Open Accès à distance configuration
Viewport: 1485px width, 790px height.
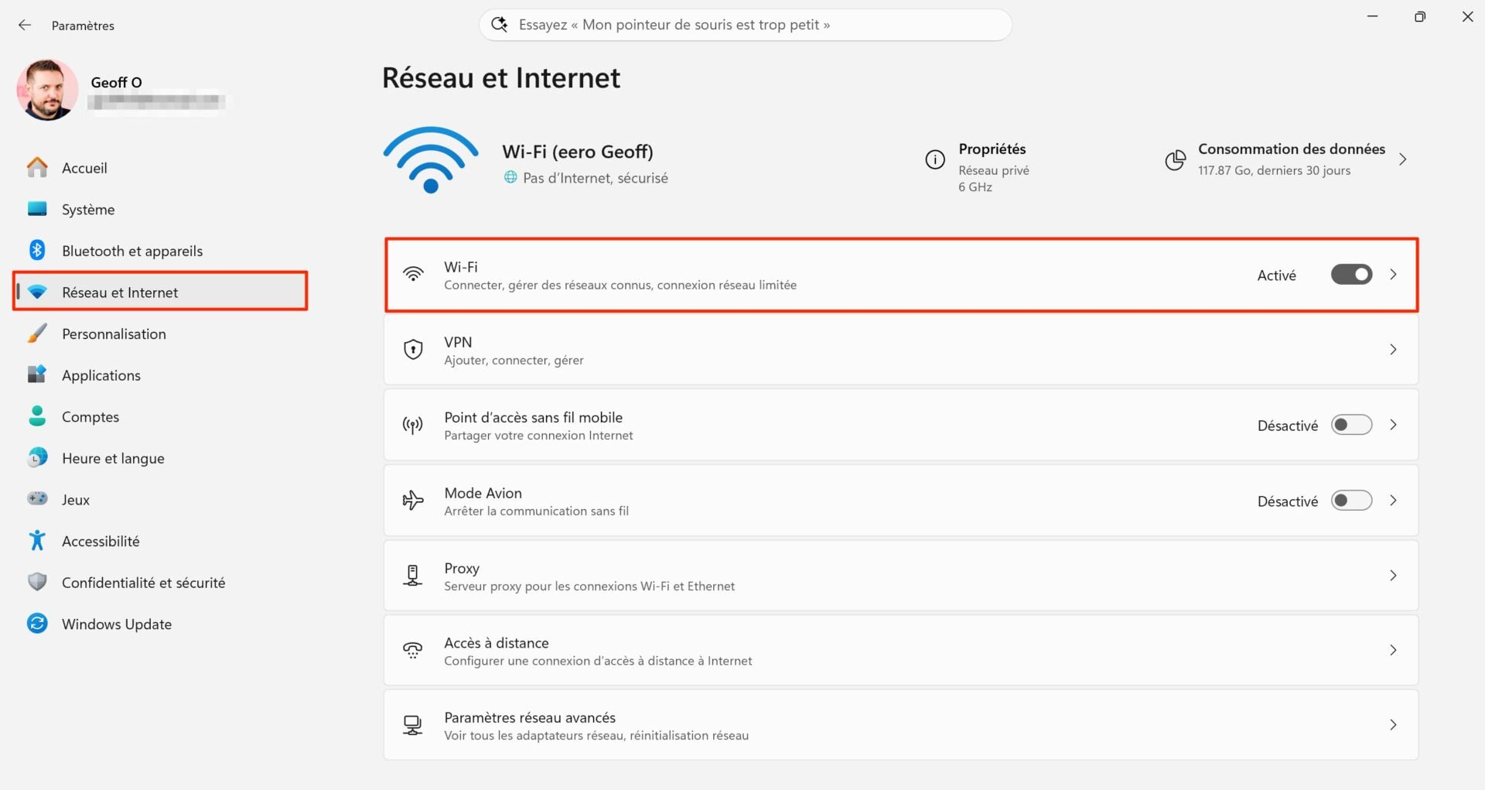pyautogui.click(x=1393, y=650)
